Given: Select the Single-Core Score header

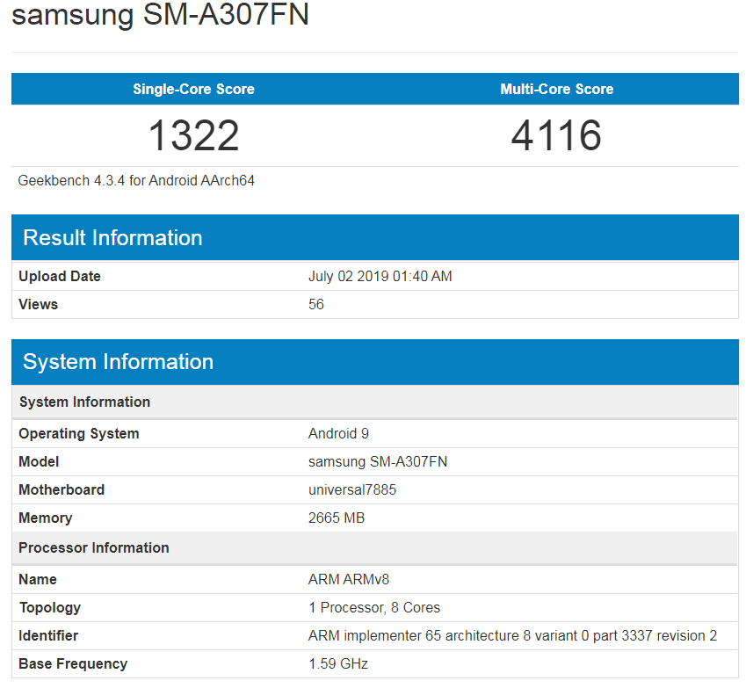Looking at the screenshot, I should coord(193,89).
